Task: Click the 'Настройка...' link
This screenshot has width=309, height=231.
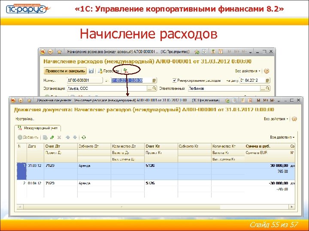Action: pos(24,119)
